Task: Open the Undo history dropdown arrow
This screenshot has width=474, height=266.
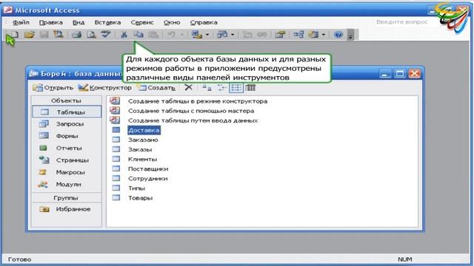Action: [x=182, y=35]
